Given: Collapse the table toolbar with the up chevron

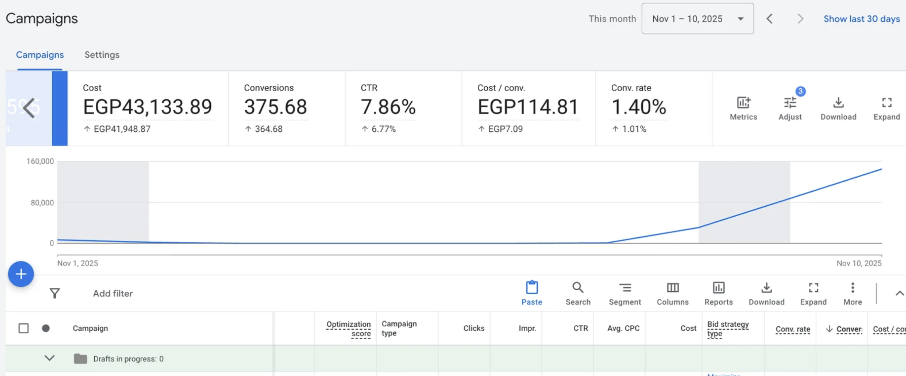Looking at the screenshot, I should click(899, 293).
